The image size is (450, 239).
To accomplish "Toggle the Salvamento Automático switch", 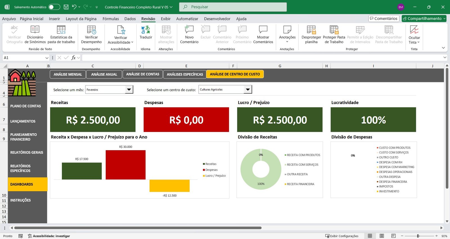I will [54, 7].
